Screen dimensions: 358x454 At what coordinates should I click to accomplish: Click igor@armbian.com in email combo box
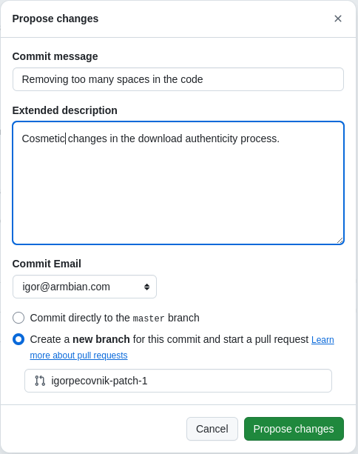click(x=67, y=287)
